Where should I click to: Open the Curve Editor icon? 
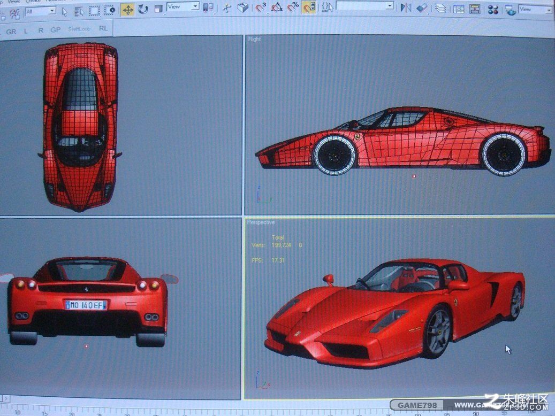click(x=459, y=9)
